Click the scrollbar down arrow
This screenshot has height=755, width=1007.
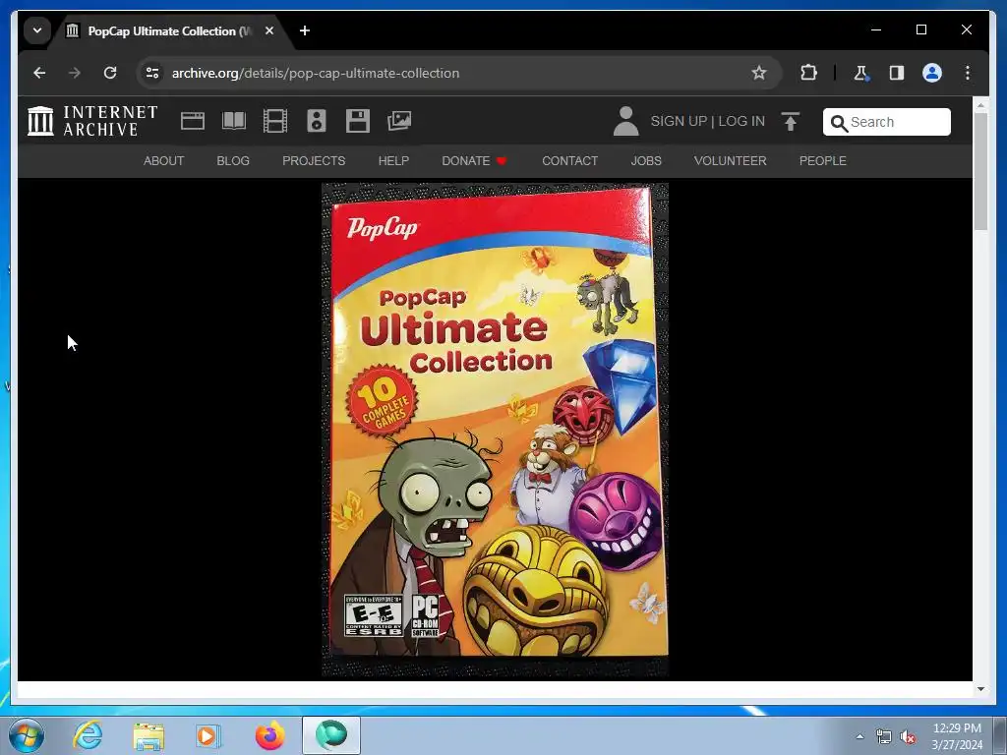click(980, 689)
